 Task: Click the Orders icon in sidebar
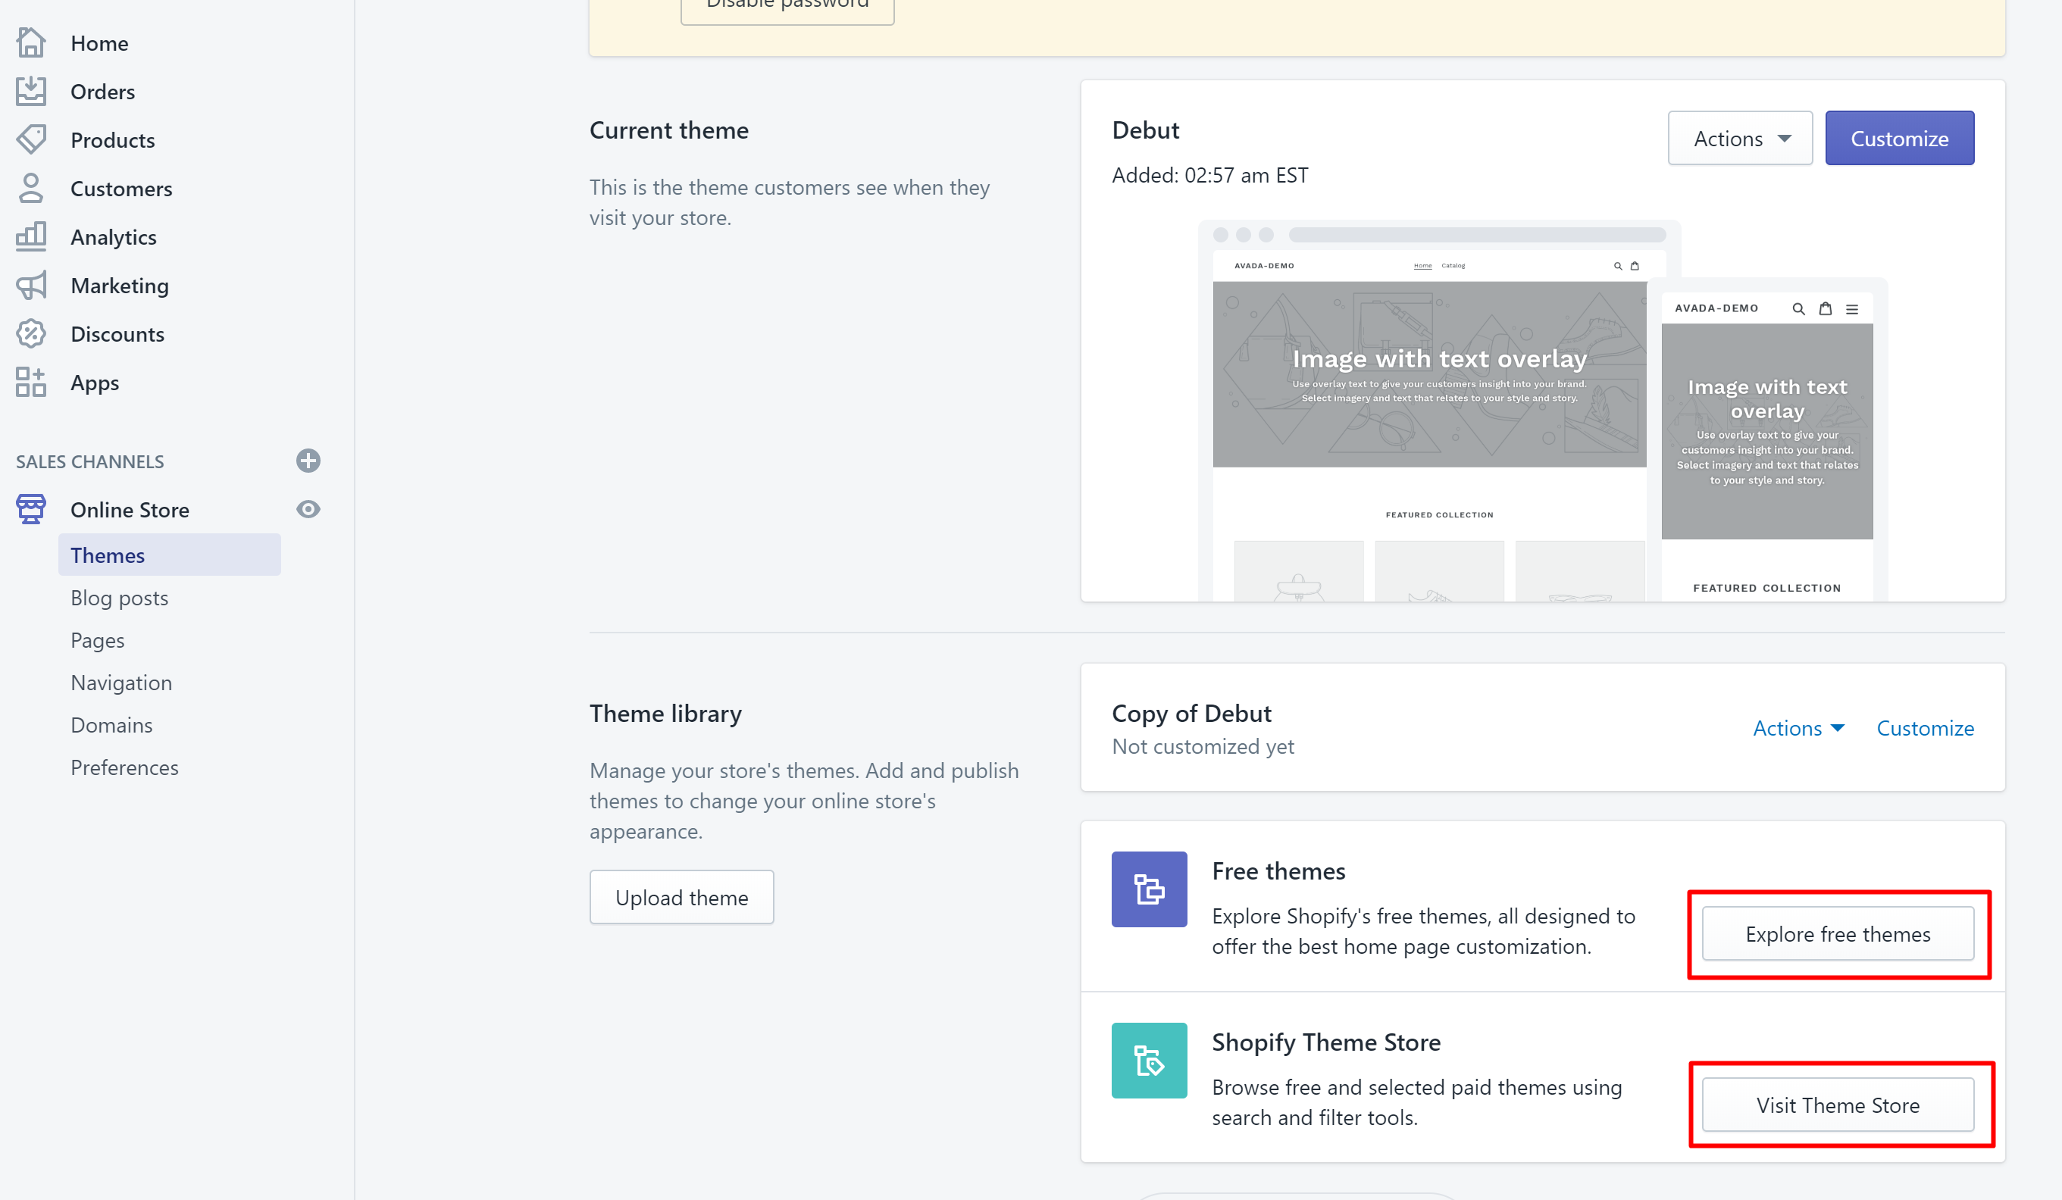pos(31,90)
